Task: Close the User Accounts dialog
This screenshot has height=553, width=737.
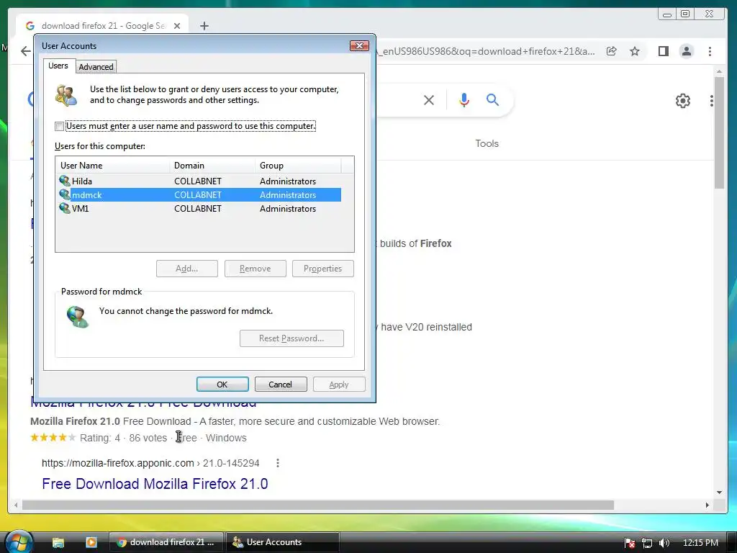Action: coord(360,45)
